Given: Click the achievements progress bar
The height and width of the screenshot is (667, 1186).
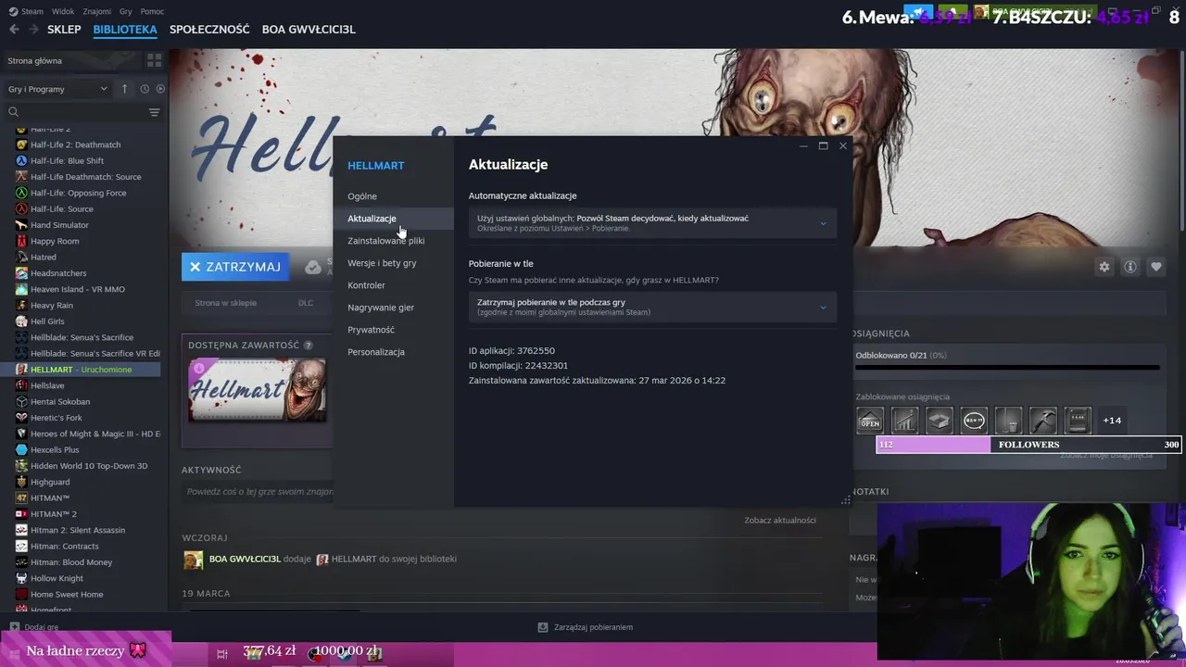Looking at the screenshot, I should tap(1007, 368).
